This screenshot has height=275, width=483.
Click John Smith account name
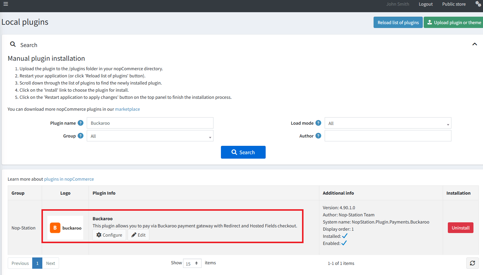click(398, 4)
